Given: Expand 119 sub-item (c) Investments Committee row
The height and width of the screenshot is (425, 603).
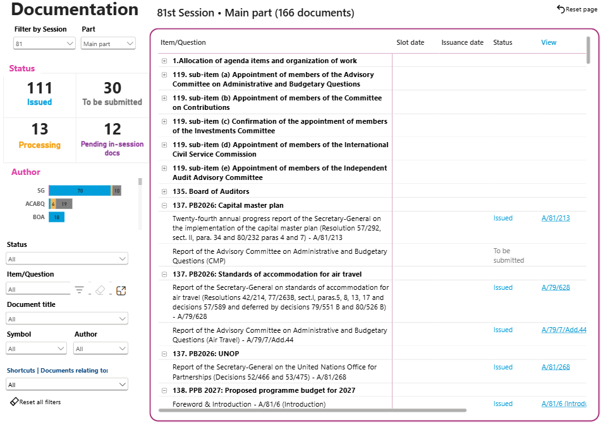Looking at the screenshot, I should [164, 122].
